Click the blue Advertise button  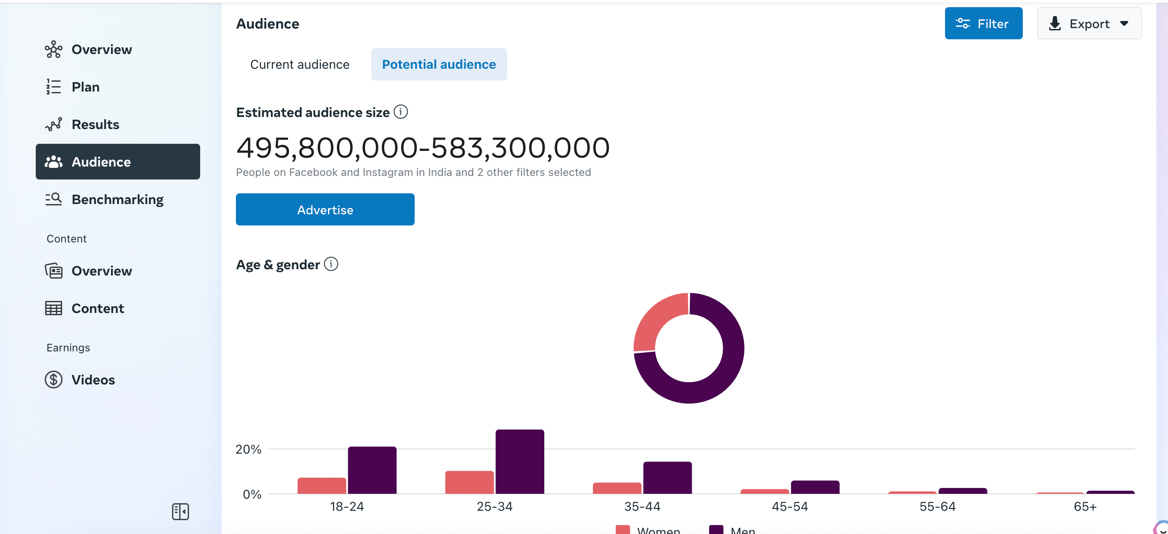tap(325, 210)
